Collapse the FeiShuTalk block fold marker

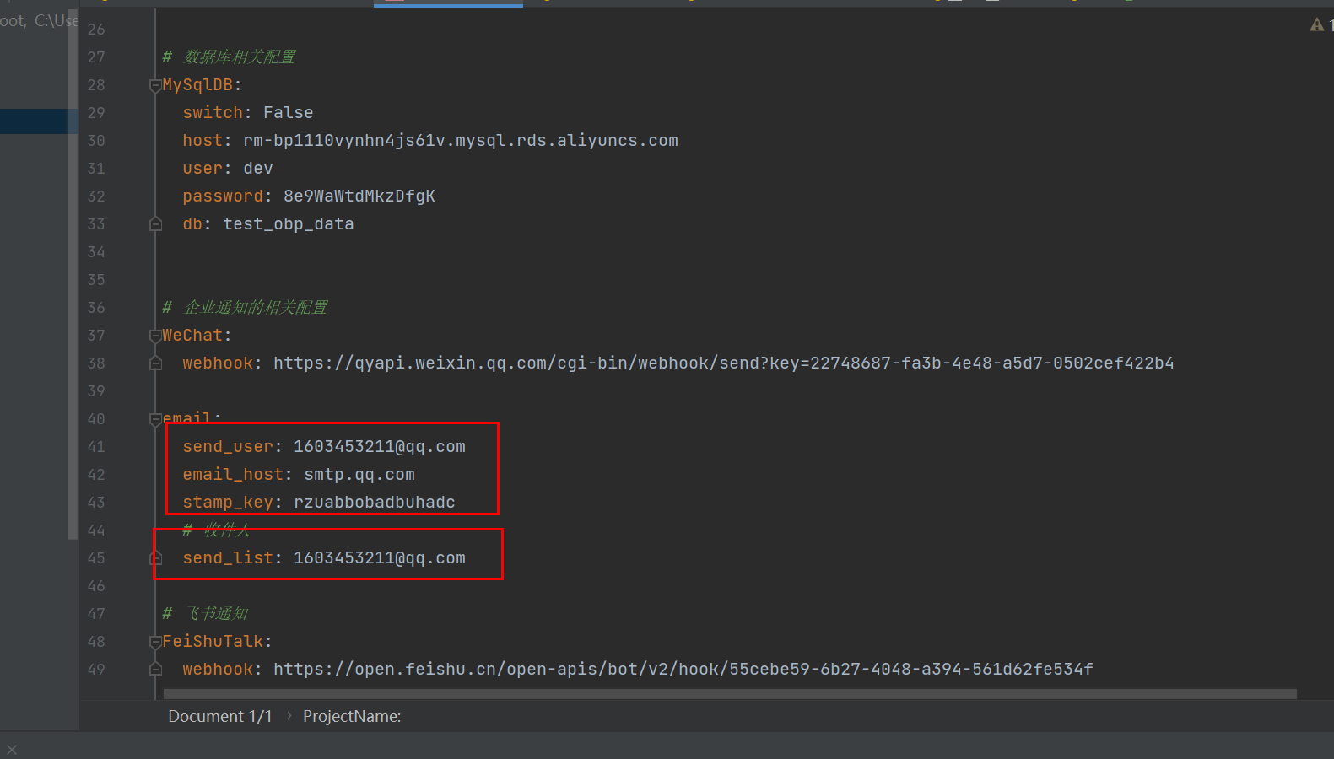(155, 642)
